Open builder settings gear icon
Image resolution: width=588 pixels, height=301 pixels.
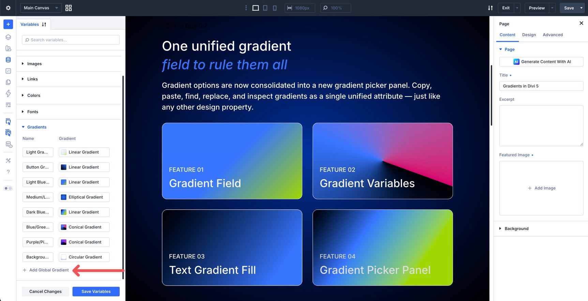[x=8, y=8]
